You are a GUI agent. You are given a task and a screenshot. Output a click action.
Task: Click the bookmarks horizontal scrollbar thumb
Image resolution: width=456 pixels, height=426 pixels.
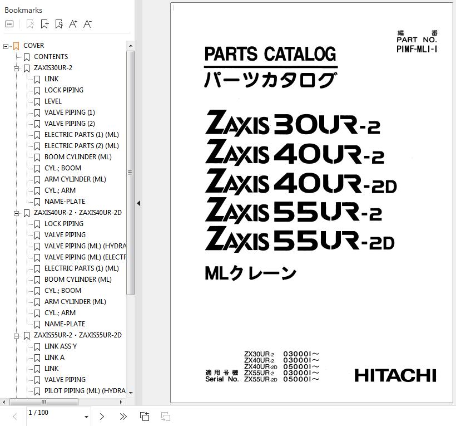tap(43, 402)
